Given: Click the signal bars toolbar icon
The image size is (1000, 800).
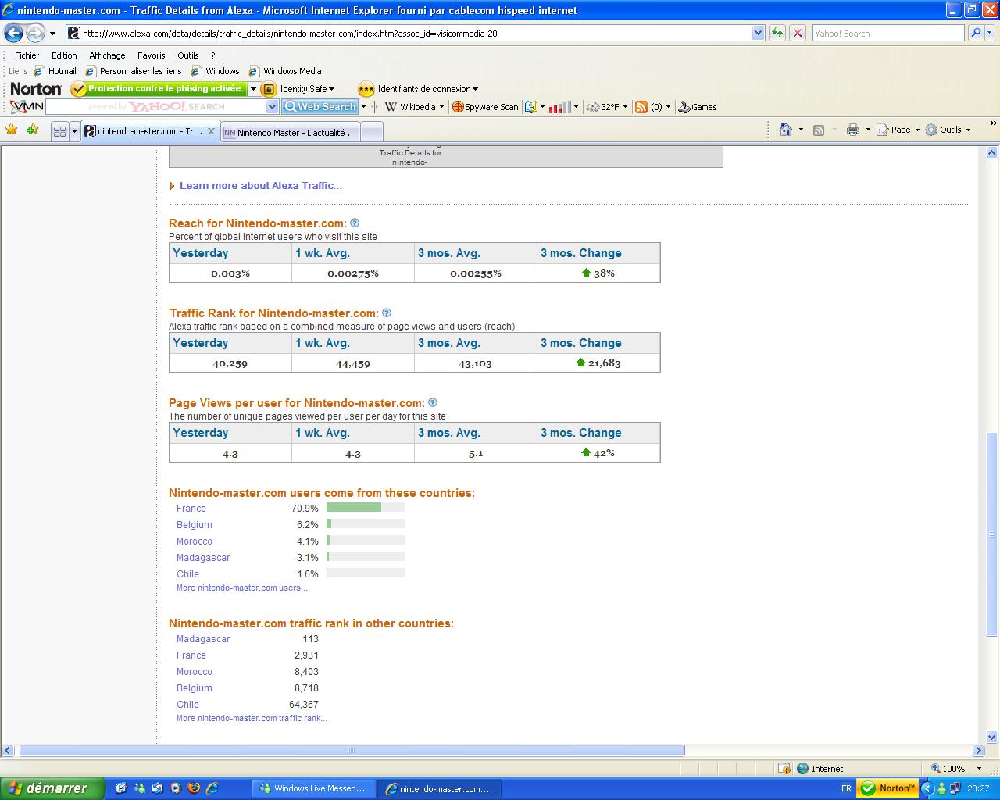Looking at the screenshot, I should tap(559, 107).
